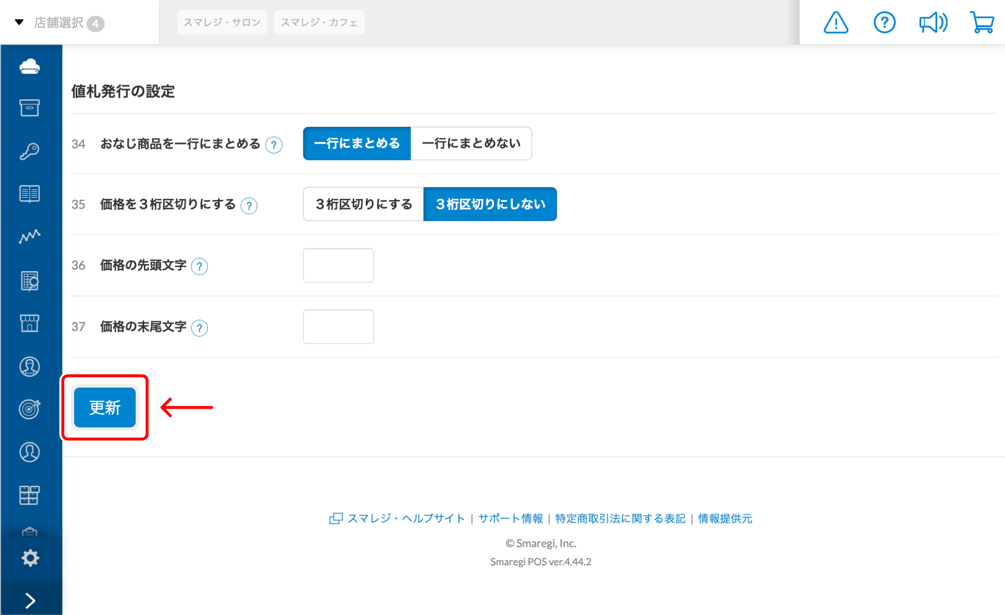Click the warning triangle alert icon
Image resolution: width=1005 pixels, height=615 pixels.
835,22
